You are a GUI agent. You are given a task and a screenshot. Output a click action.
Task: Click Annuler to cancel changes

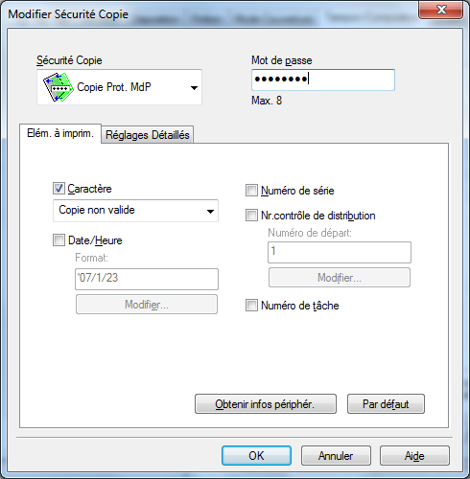pyautogui.click(x=336, y=456)
